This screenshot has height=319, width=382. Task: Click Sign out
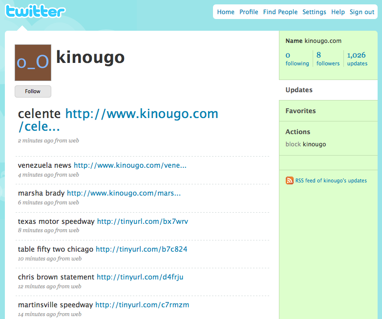pos(362,12)
